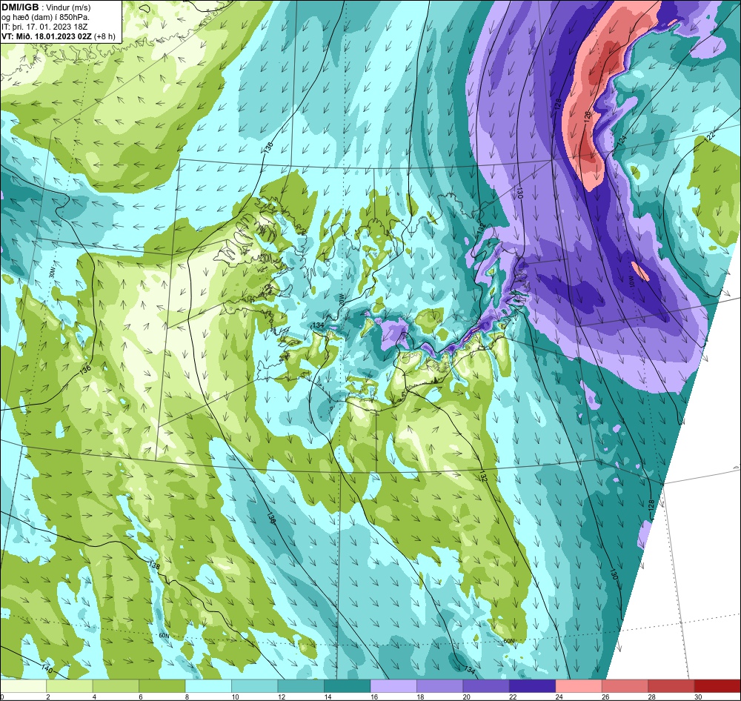Click the legend tick value '26'

click(604, 697)
